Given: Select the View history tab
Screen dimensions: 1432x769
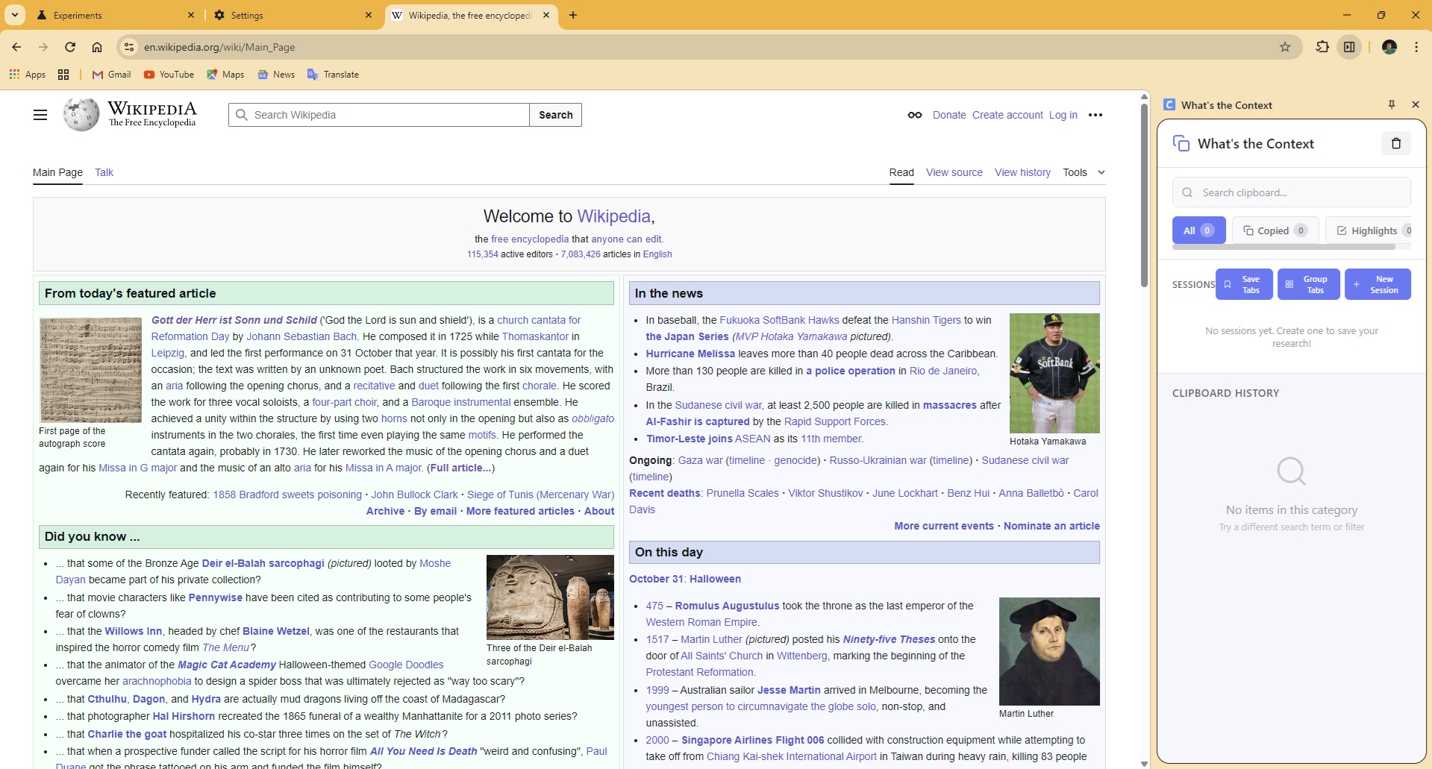Looking at the screenshot, I should pyautogui.click(x=1022, y=172).
